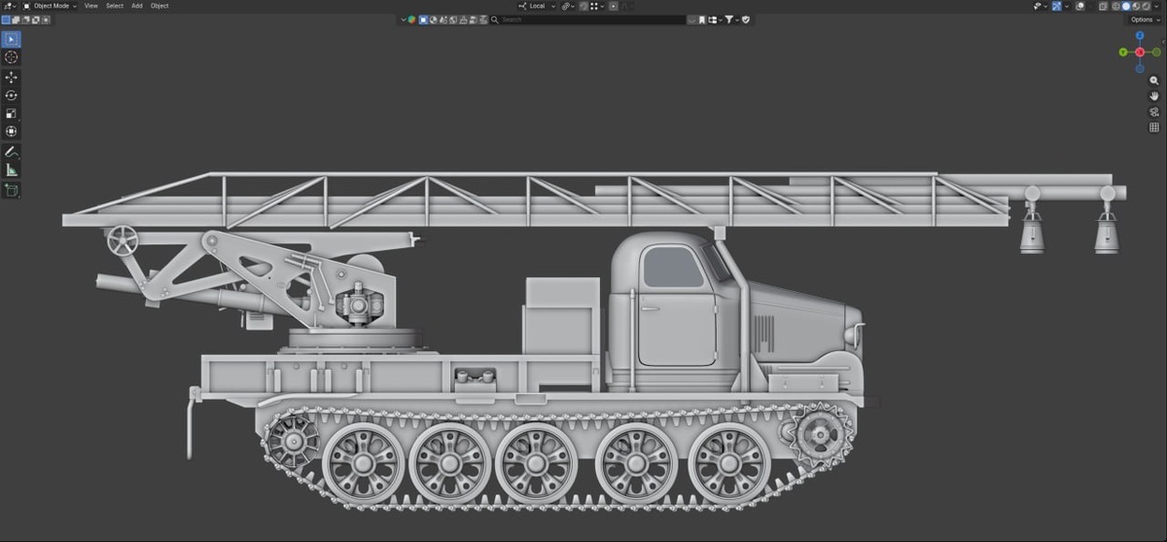This screenshot has height=542, width=1167.
Task: Toggle viewport gizmos button
Action: pyautogui.click(x=1057, y=6)
